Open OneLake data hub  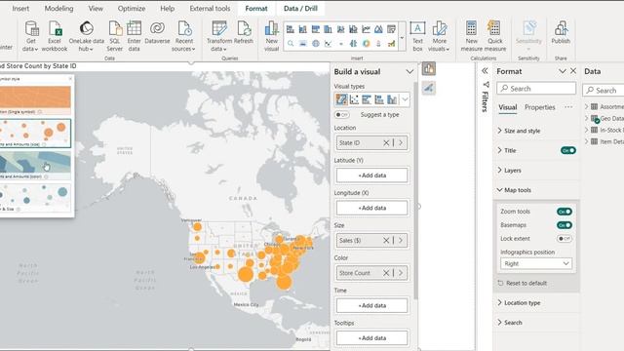pyautogui.click(x=86, y=36)
